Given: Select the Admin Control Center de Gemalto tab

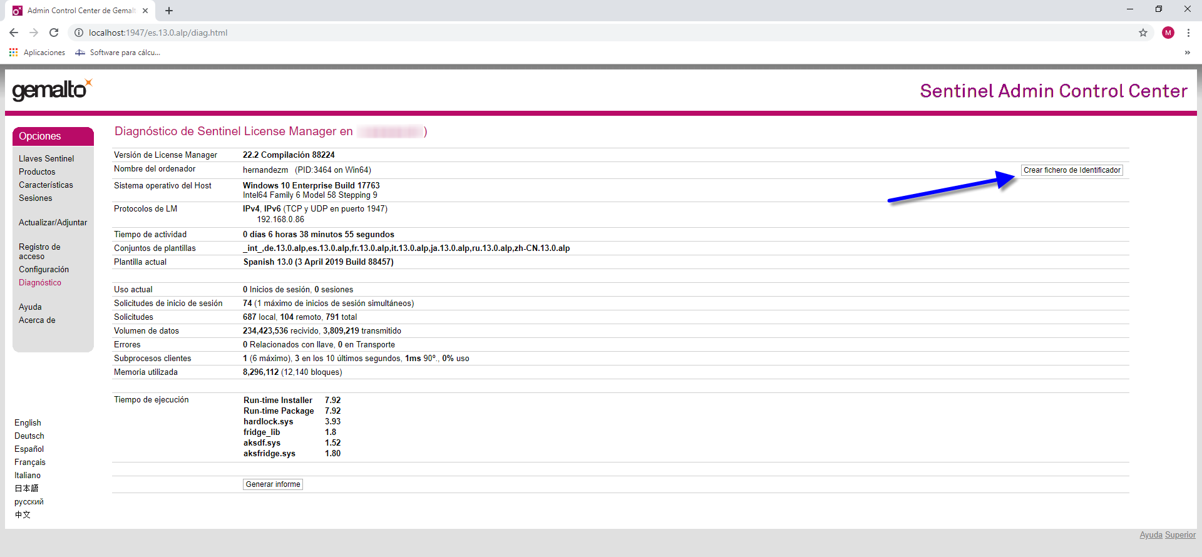Looking at the screenshot, I should (x=81, y=11).
